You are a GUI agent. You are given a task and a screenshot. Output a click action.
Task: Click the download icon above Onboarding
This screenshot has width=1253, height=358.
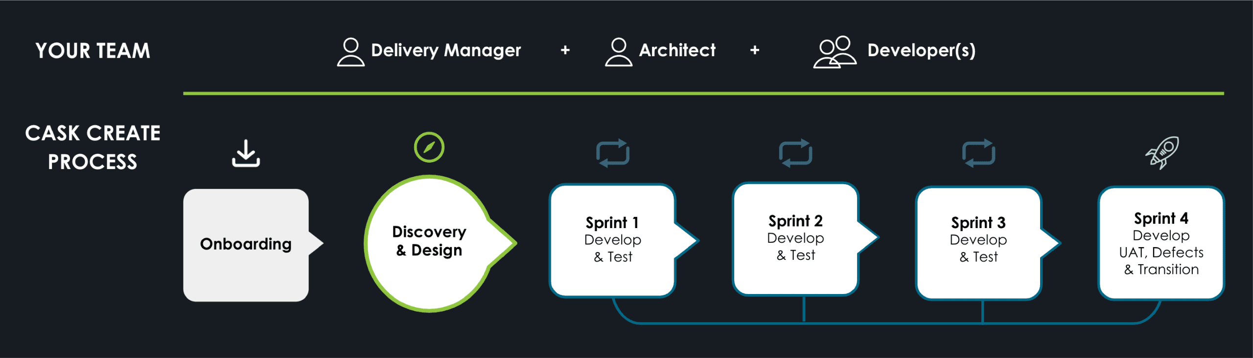coord(246,153)
